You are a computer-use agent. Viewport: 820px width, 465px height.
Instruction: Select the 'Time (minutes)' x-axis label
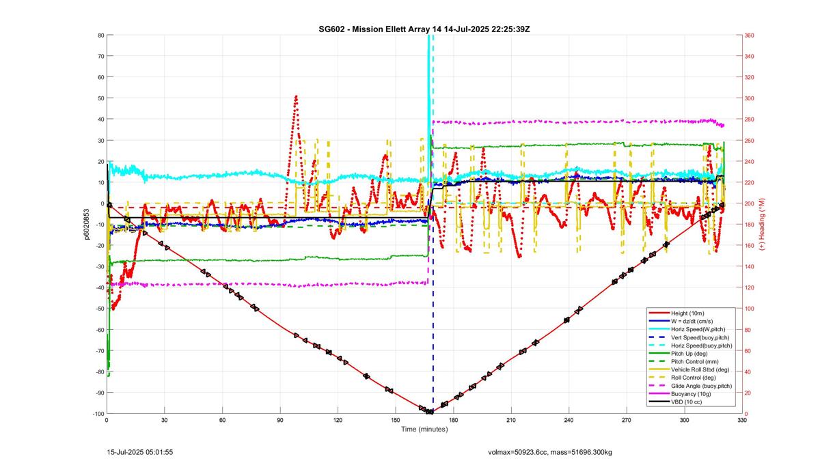424,429
